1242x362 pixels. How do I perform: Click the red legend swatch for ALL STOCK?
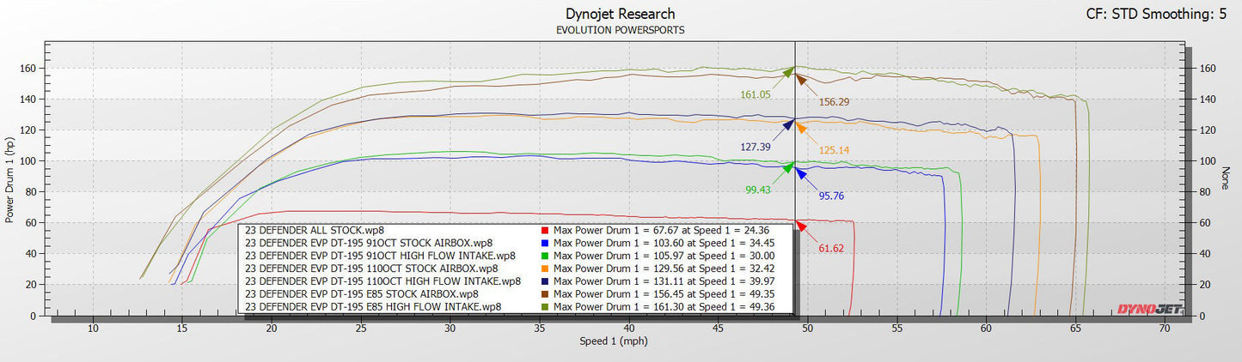546,231
